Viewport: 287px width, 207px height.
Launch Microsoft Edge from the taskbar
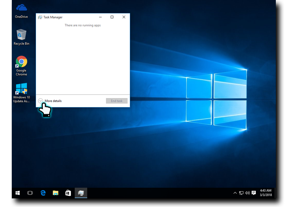[43, 193]
